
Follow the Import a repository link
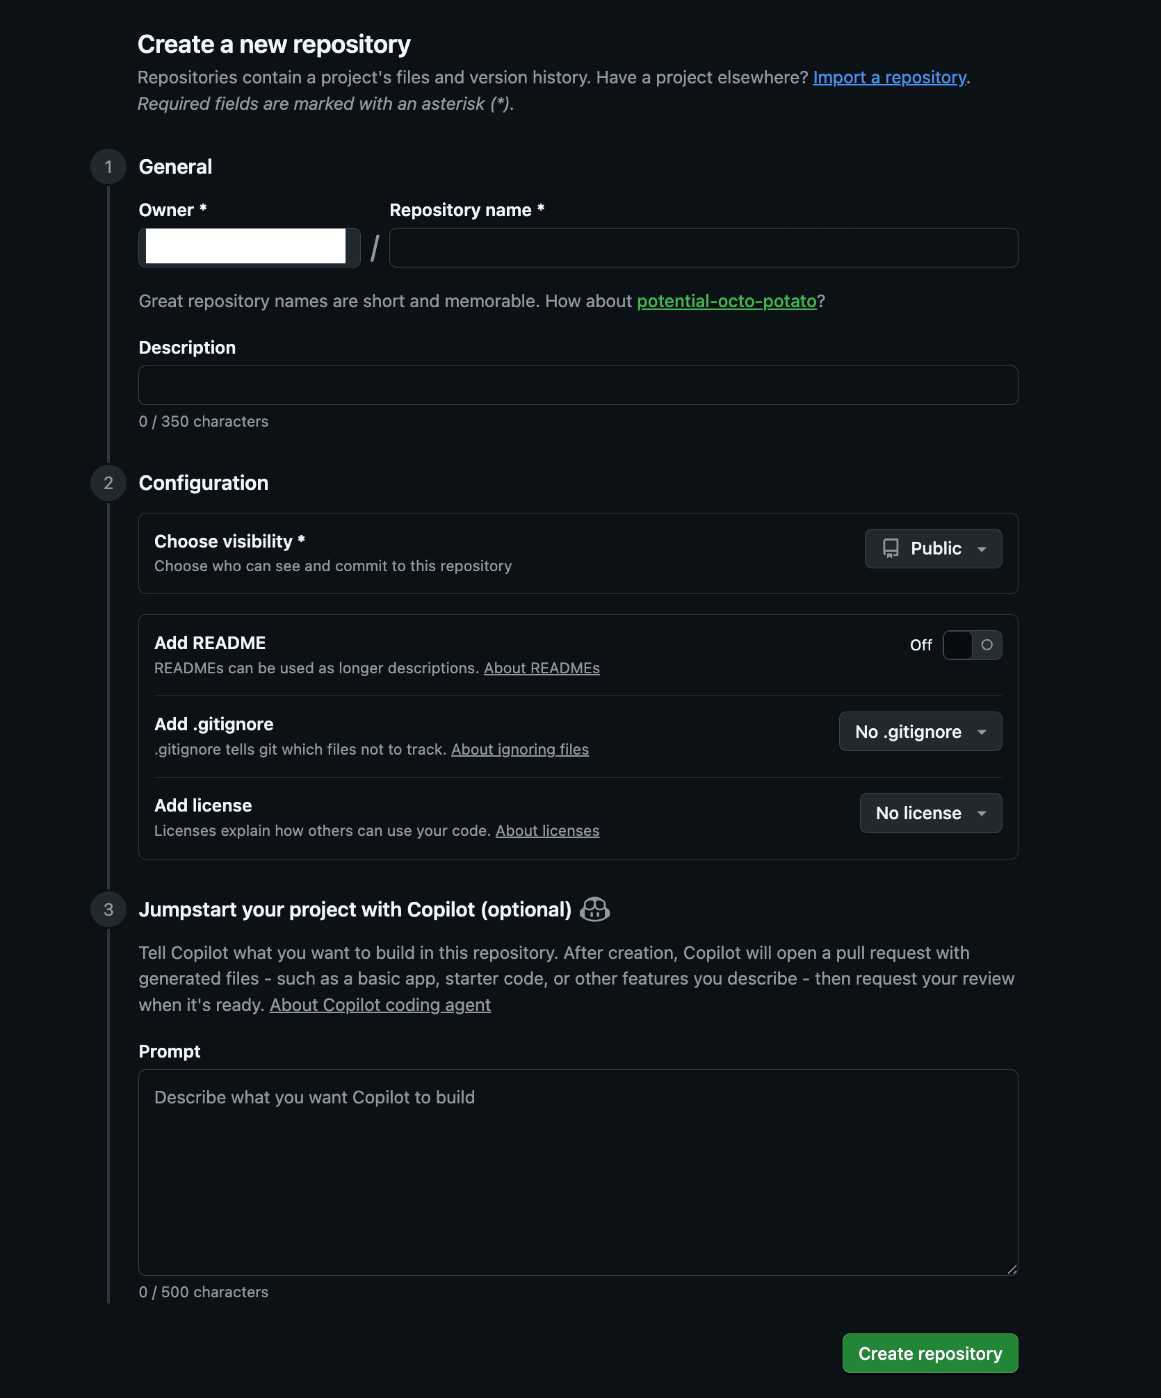[889, 77]
